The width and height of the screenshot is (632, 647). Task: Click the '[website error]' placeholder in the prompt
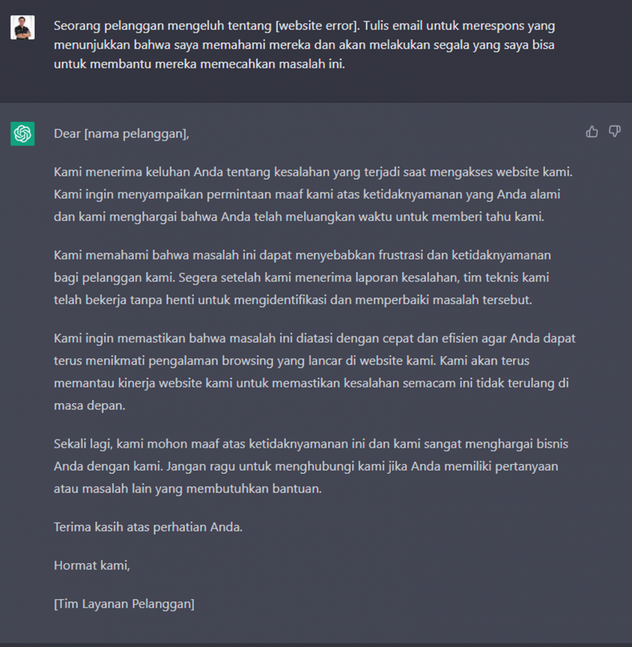[317, 25]
